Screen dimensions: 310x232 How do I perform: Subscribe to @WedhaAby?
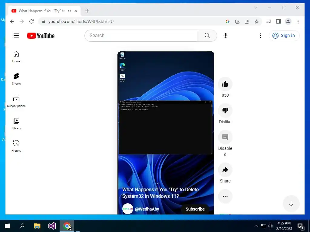click(x=195, y=209)
